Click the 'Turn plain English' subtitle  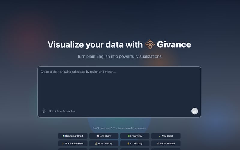pyautogui.click(x=119, y=56)
